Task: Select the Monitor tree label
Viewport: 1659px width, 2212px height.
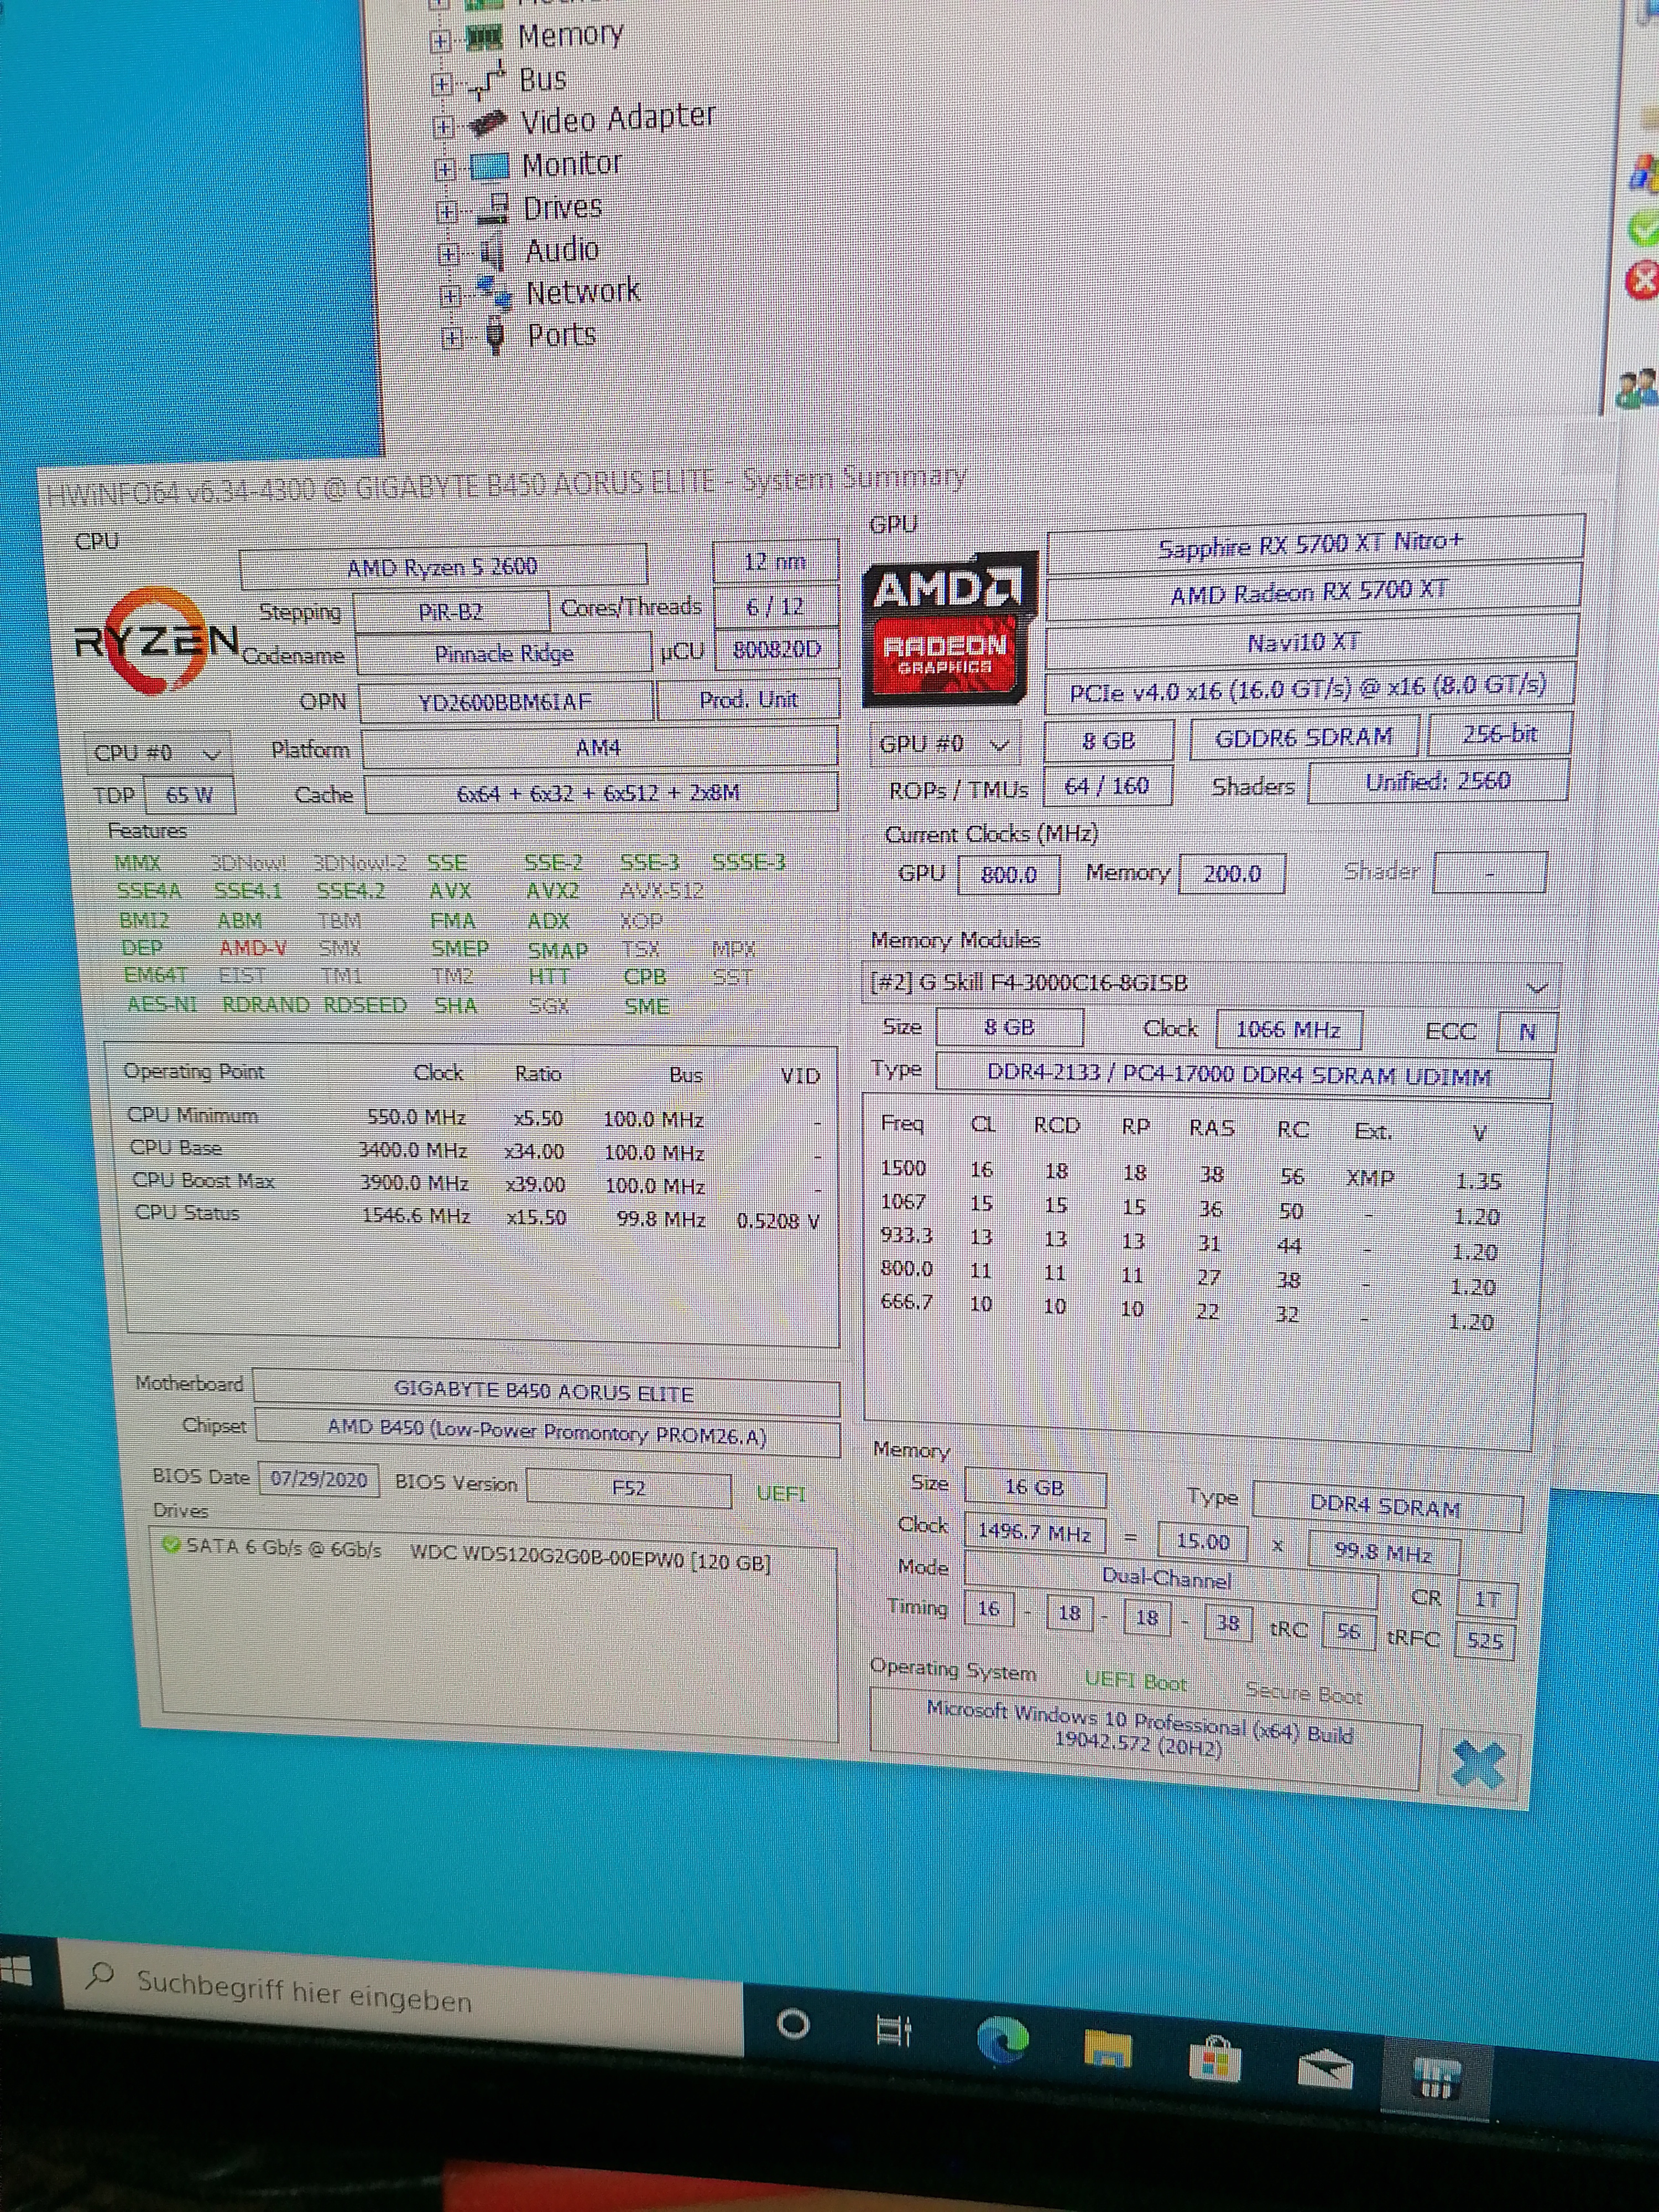Action: tap(572, 164)
